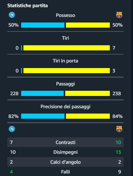
Task: Click the Statistiche partita heading
Action: coord(28,6)
